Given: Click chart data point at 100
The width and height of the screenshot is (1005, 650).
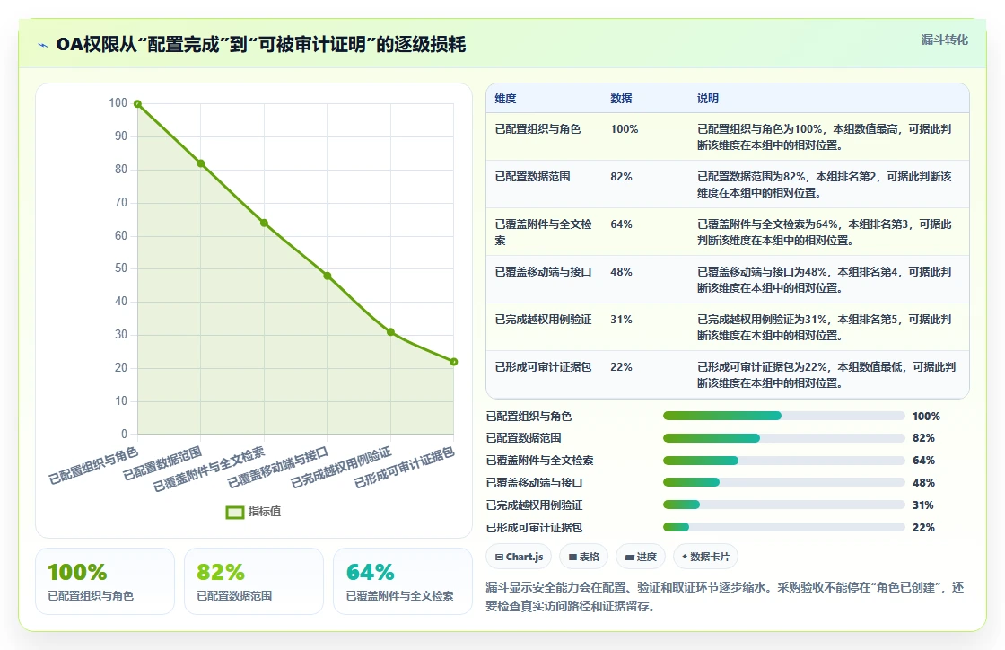Looking at the screenshot, I should tap(137, 104).
